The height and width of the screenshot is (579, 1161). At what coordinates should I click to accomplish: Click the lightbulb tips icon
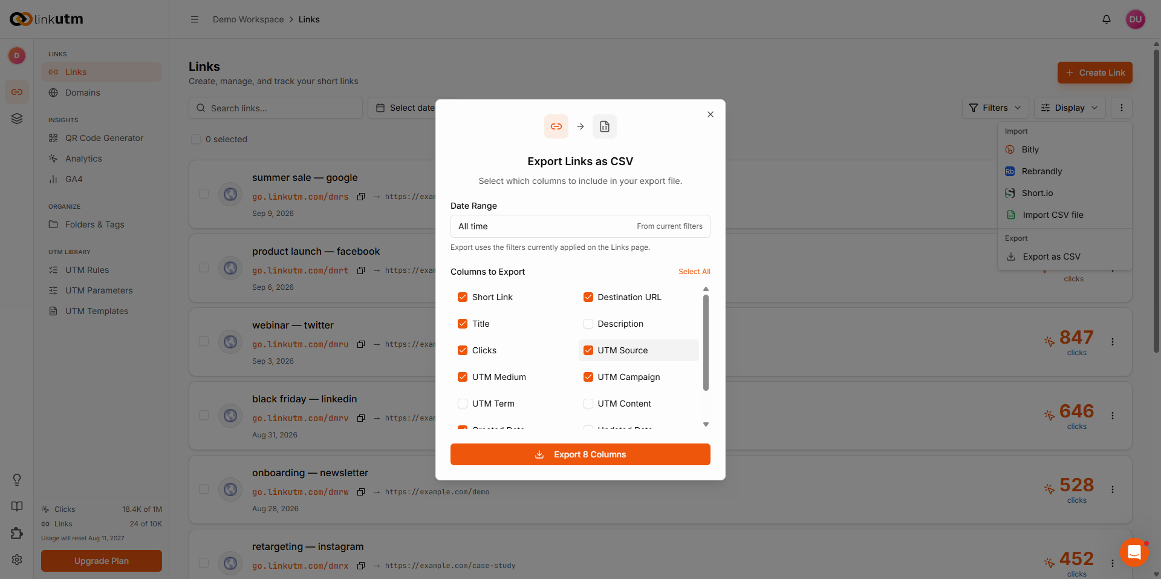(17, 480)
